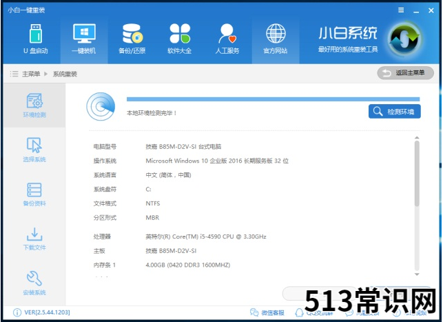
Task: Open 软件大全 software library
Action: 180,39
